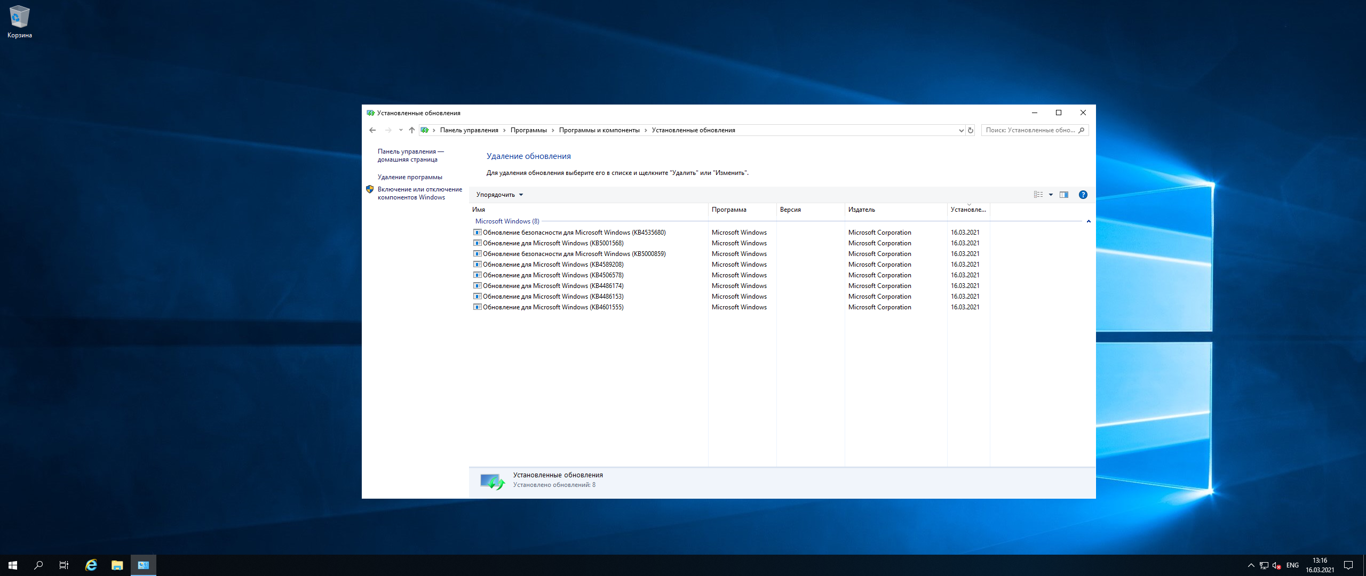Select the 'Установленные обновления' breadcrumb
This screenshot has height=576, width=1366.
pyautogui.click(x=693, y=130)
